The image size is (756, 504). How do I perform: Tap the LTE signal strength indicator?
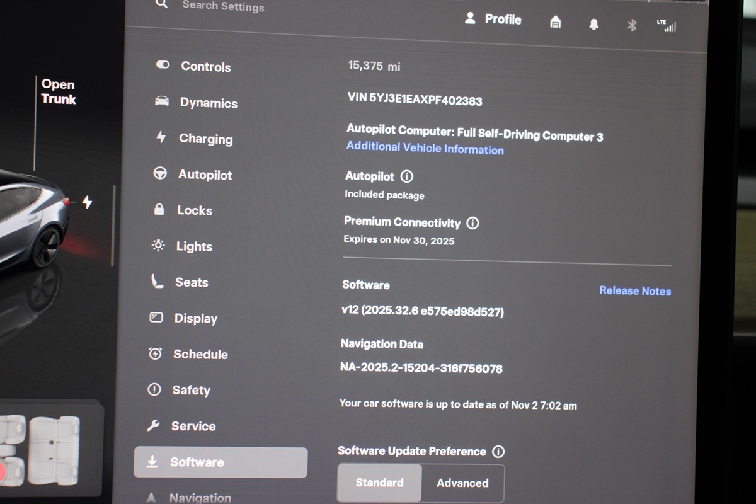666,26
